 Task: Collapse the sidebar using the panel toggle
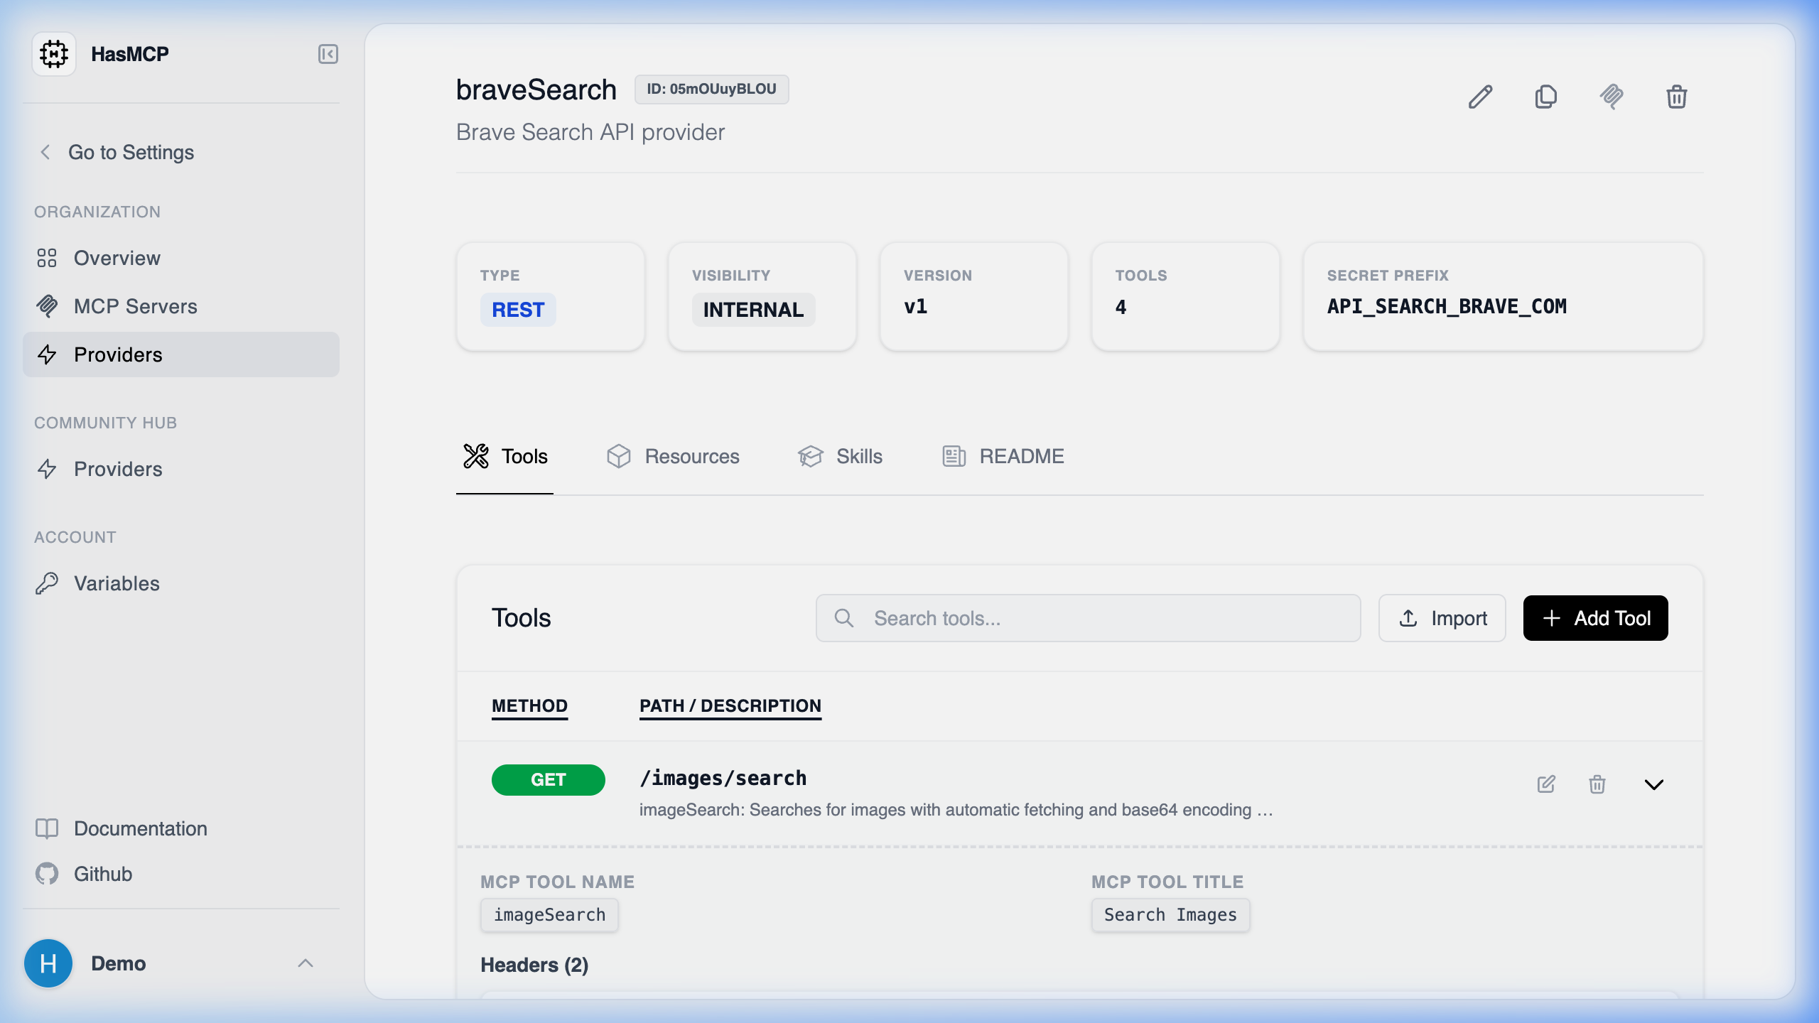pyautogui.click(x=328, y=53)
